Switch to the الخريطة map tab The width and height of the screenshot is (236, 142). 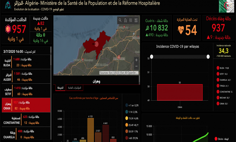tap(61, 88)
